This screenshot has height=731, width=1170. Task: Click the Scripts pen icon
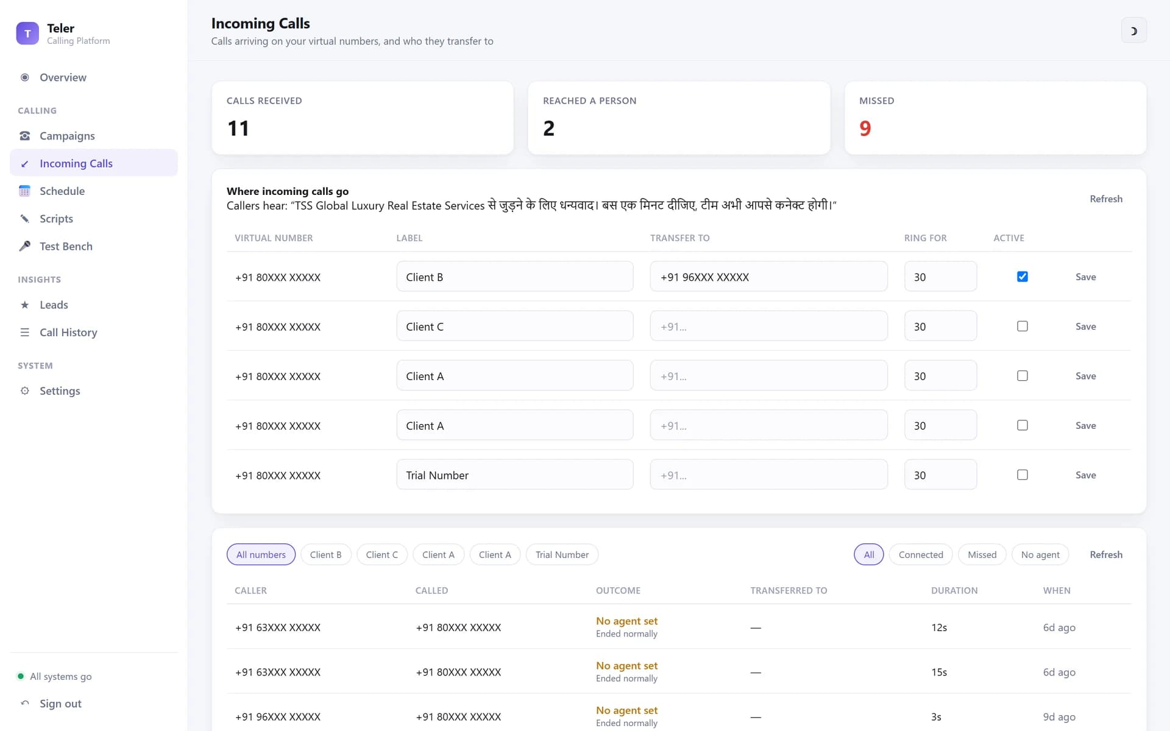(25, 219)
